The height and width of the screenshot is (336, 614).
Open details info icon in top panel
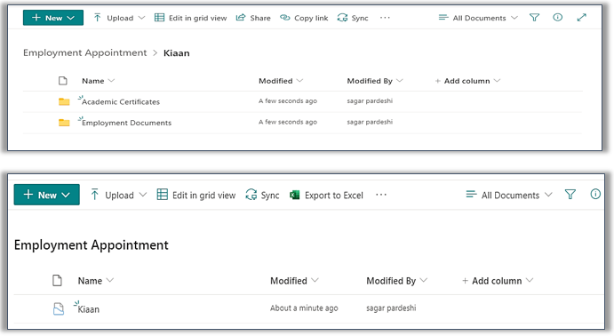point(558,18)
